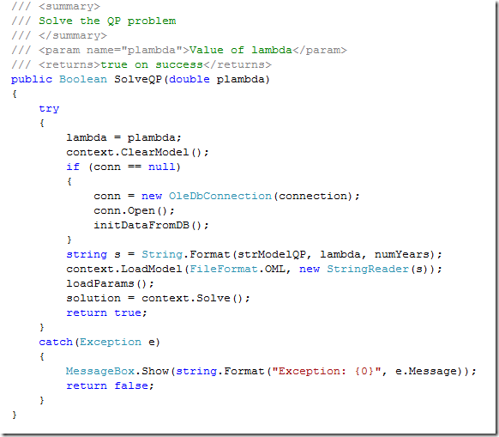This screenshot has width=499, height=437.
Task: Click the "double" parameter type keyword
Action: (x=189, y=79)
